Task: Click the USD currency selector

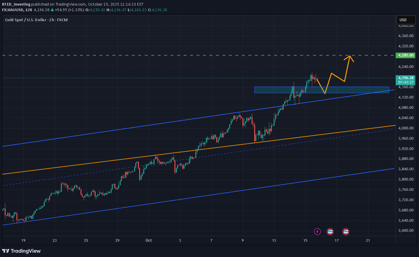Action: (x=406, y=20)
